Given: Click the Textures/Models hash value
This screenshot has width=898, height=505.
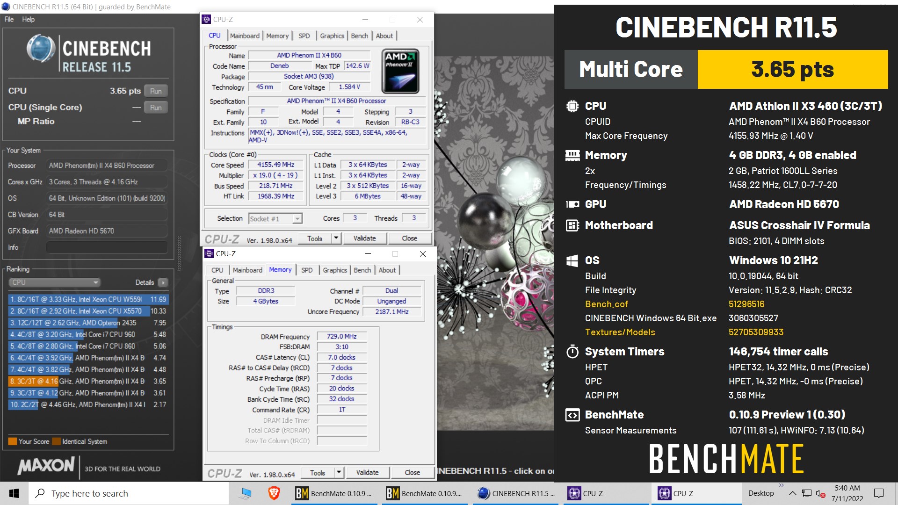Looking at the screenshot, I should tap(756, 332).
